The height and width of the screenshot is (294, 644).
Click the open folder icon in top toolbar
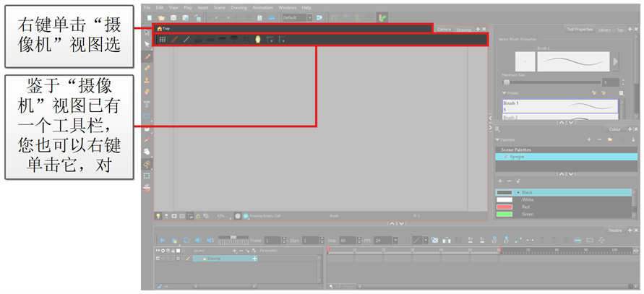[162, 17]
